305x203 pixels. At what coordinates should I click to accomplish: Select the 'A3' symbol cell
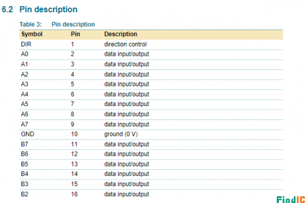[x=24, y=84]
